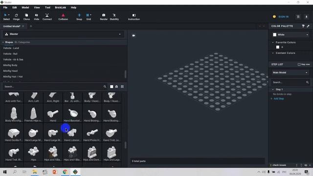Open the File menu

(5, 8)
